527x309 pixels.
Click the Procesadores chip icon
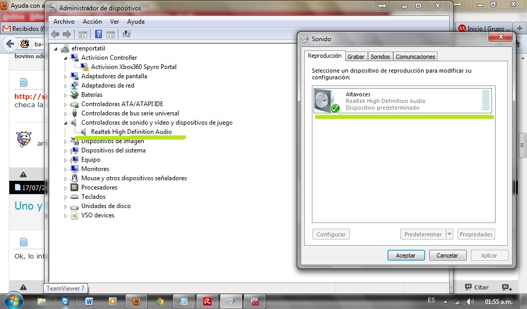pos(74,187)
